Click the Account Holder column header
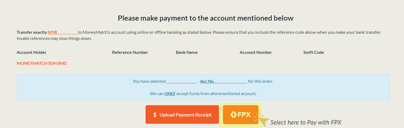Screen dimensions: 404x128 [31, 52]
